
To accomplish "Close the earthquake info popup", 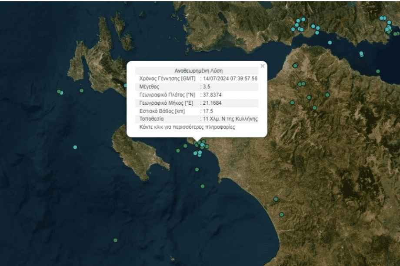I will 262,66.
